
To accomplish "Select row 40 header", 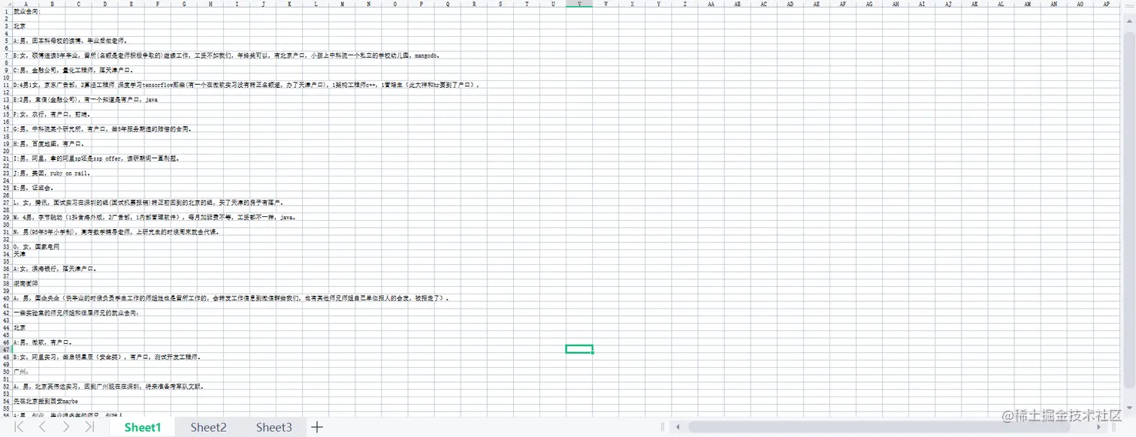I will [6, 298].
